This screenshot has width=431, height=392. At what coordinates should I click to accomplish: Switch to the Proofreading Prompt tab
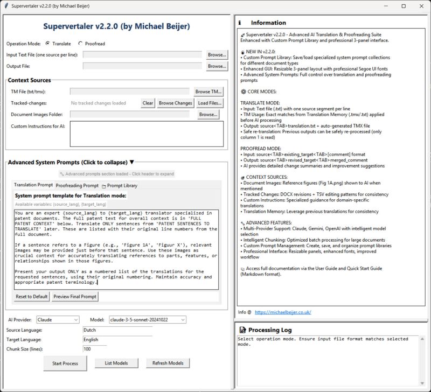(77, 186)
